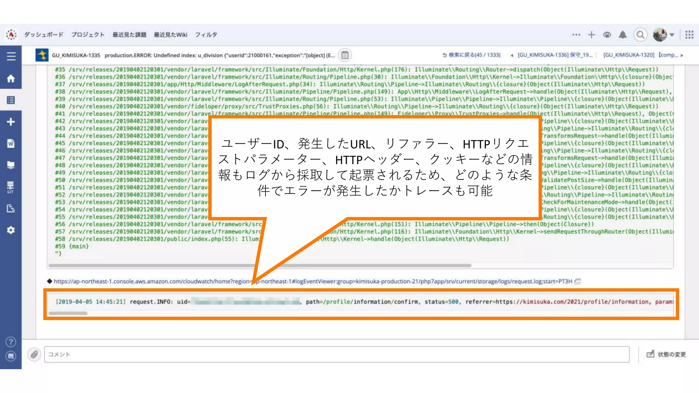
Task: Open the Gantt chart icon in sidebar
Action: pos(11,208)
